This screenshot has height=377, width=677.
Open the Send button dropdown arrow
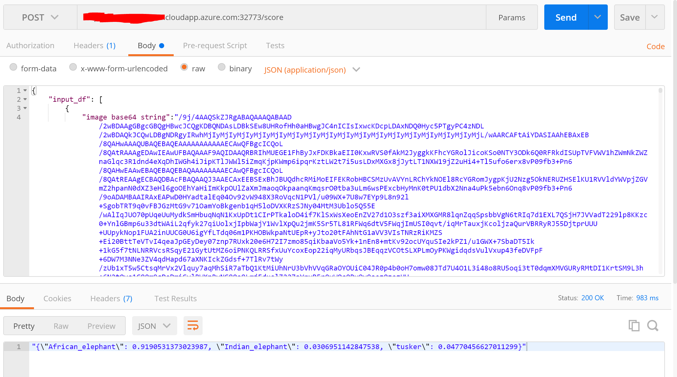click(598, 17)
